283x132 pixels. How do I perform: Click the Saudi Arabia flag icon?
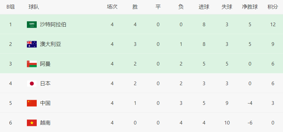pos(32,25)
